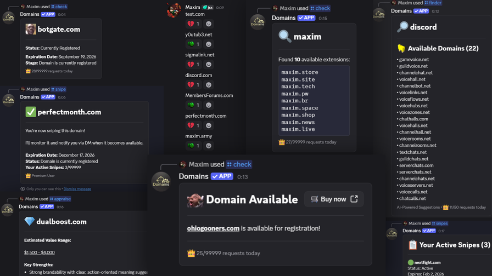Click green heart reaction under y0utub3.net
Viewport: 492px width, 276px height.
pyautogui.click(x=193, y=44)
